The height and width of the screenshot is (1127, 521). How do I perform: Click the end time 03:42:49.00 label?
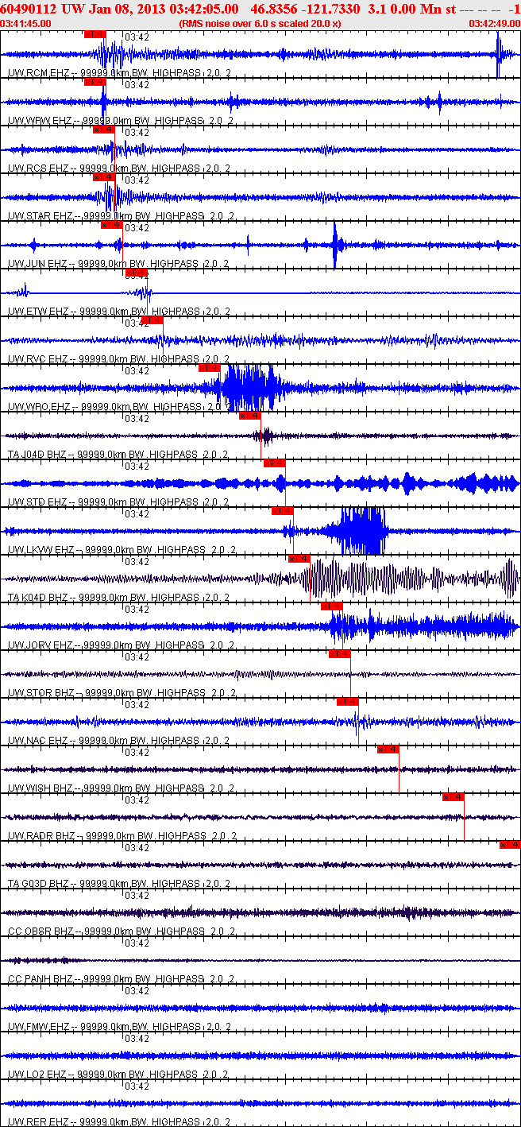tap(495, 24)
